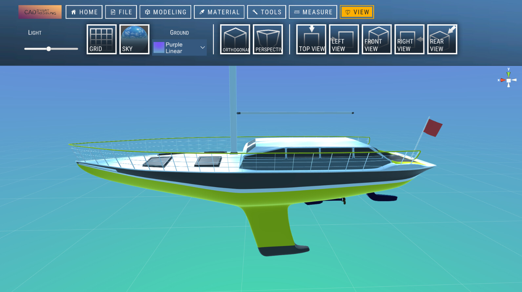Expand the Purple Linear chevron arrow
Viewport: 522px width, 292px height.
point(203,48)
